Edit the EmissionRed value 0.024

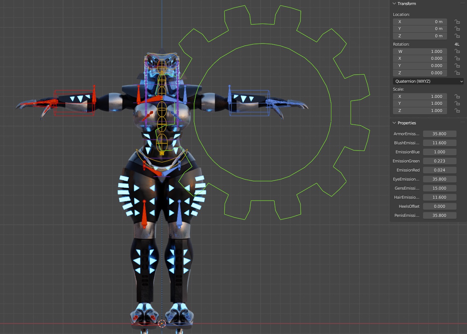click(x=439, y=170)
